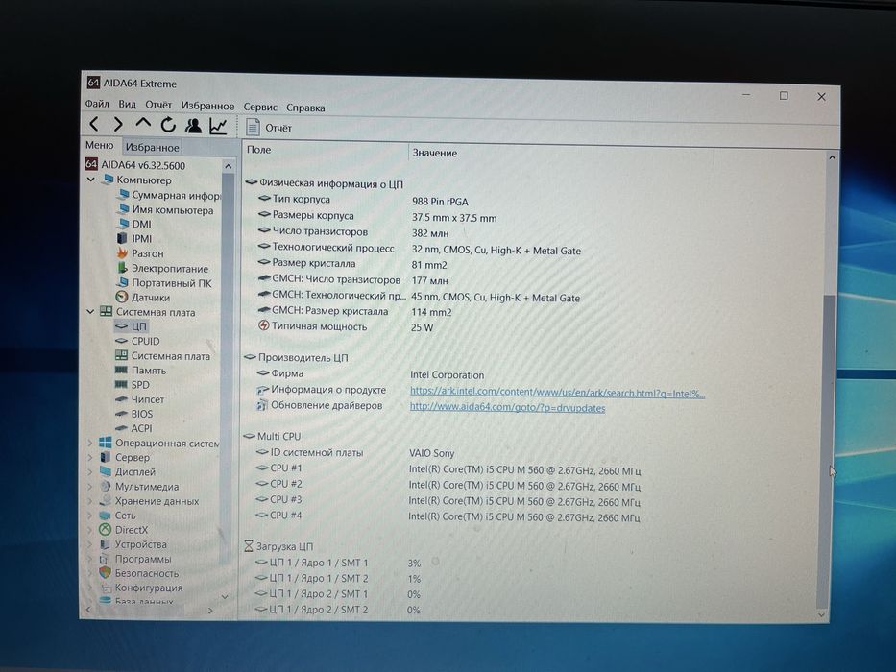896x672 pixels.
Task: Open the IPMI tree item
Action: point(134,238)
